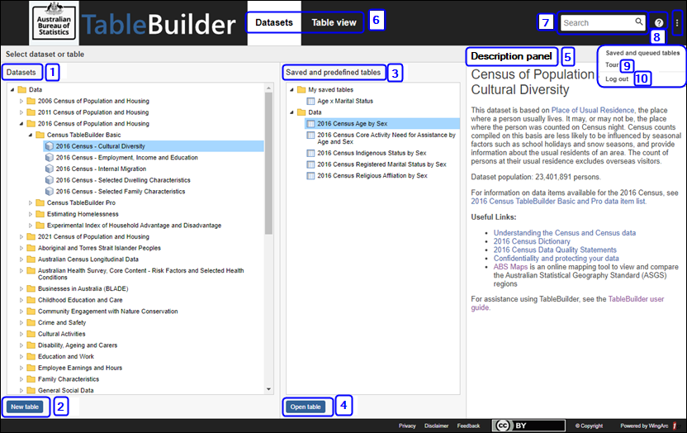687x433 pixels.
Task: Click the datasets tree scroll up arrow
Action: (x=268, y=88)
